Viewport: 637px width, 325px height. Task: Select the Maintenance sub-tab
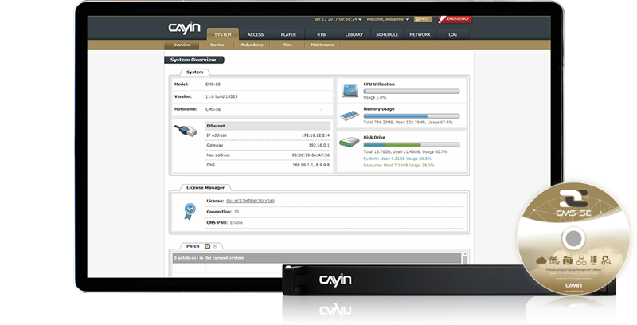[323, 45]
